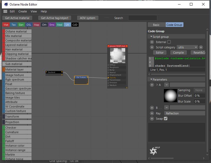
Task: Collapse the Parameters section
Action: pyautogui.click(x=151, y=79)
